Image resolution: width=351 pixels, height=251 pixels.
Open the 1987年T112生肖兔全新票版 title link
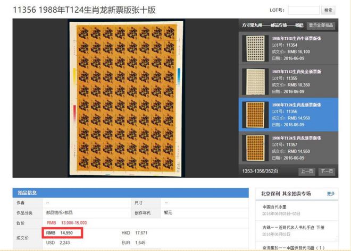[297, 72]
